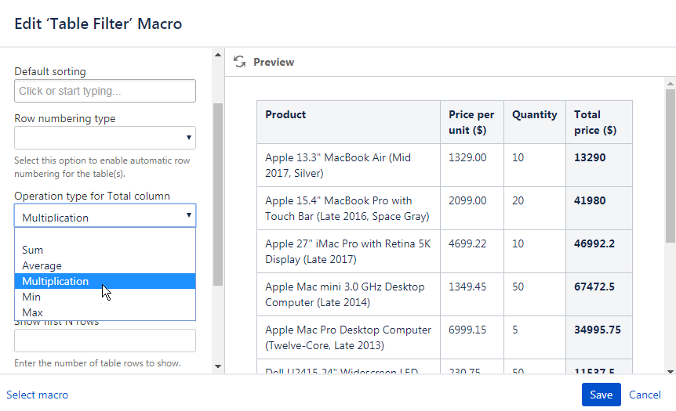Open the Select macro link

38,395
